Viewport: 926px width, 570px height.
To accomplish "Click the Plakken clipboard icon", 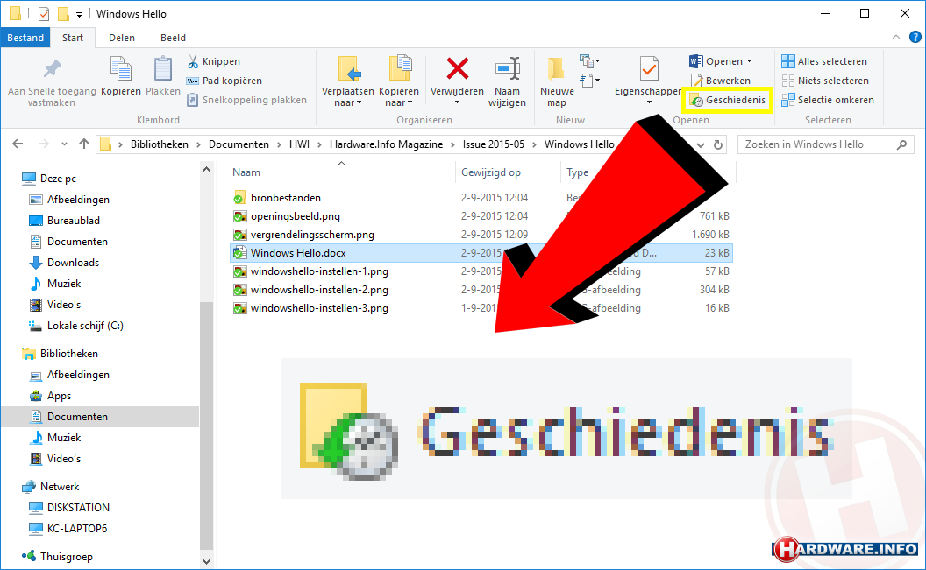I will pos(162,69).
